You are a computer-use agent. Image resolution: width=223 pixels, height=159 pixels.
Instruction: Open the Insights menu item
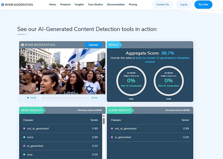coord(79,5)
